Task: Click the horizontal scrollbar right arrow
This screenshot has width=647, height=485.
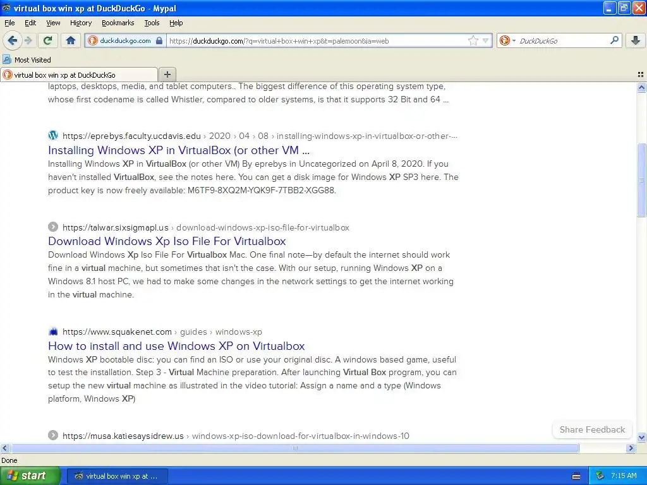Action: pyautogui.click(x=631, y=448)
